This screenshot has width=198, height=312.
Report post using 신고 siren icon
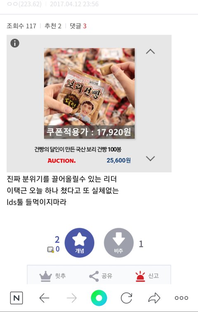140,276
